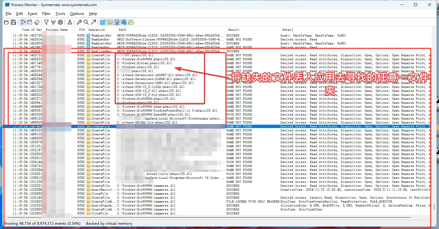Toggle the Autoscroll button
The image size is (439, 229).
coord(30,22)
